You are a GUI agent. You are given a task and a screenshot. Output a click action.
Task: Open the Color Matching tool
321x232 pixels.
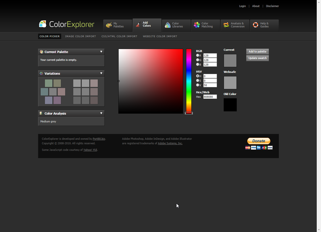point(205,24)
